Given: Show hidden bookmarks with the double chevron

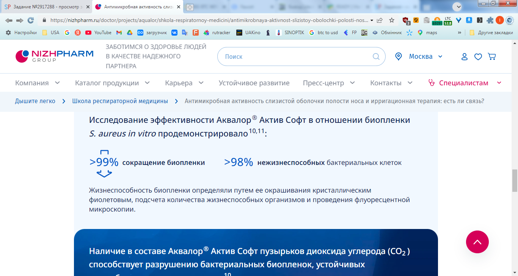Looking at the screenshot, I should pyautogui.click(x=460, y=33).
